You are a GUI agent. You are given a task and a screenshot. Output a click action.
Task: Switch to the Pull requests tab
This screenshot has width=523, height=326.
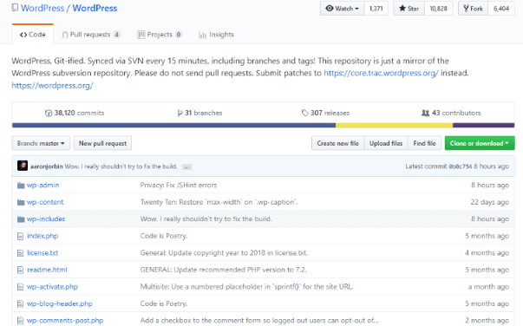pos(91,35)
